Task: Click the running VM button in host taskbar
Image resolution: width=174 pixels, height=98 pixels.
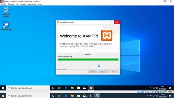Action: pos(97,96)
